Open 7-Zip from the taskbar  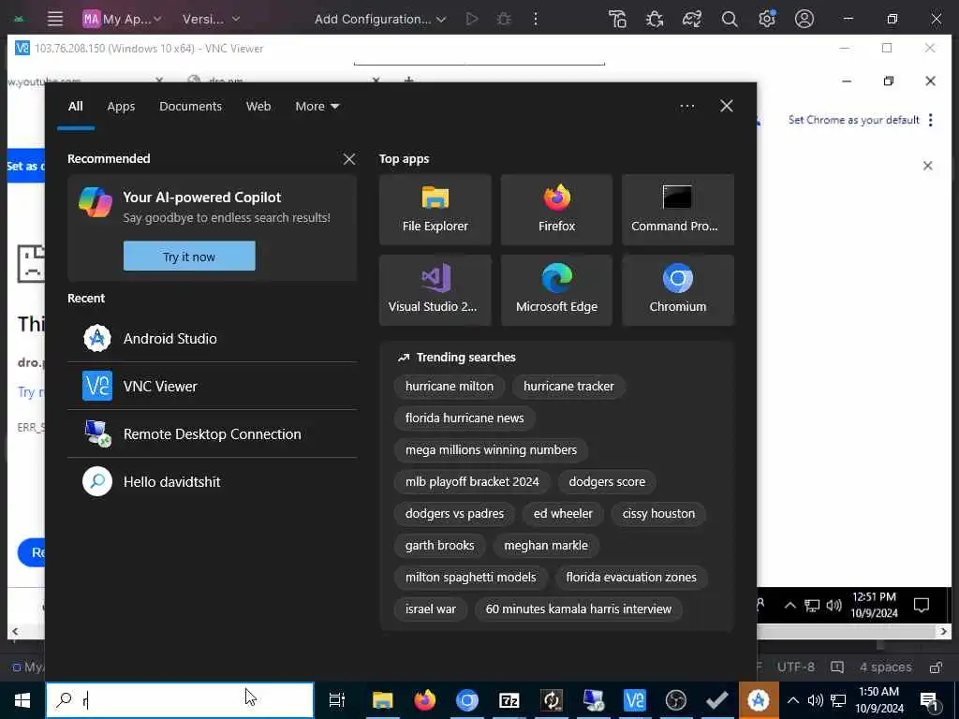509,700
